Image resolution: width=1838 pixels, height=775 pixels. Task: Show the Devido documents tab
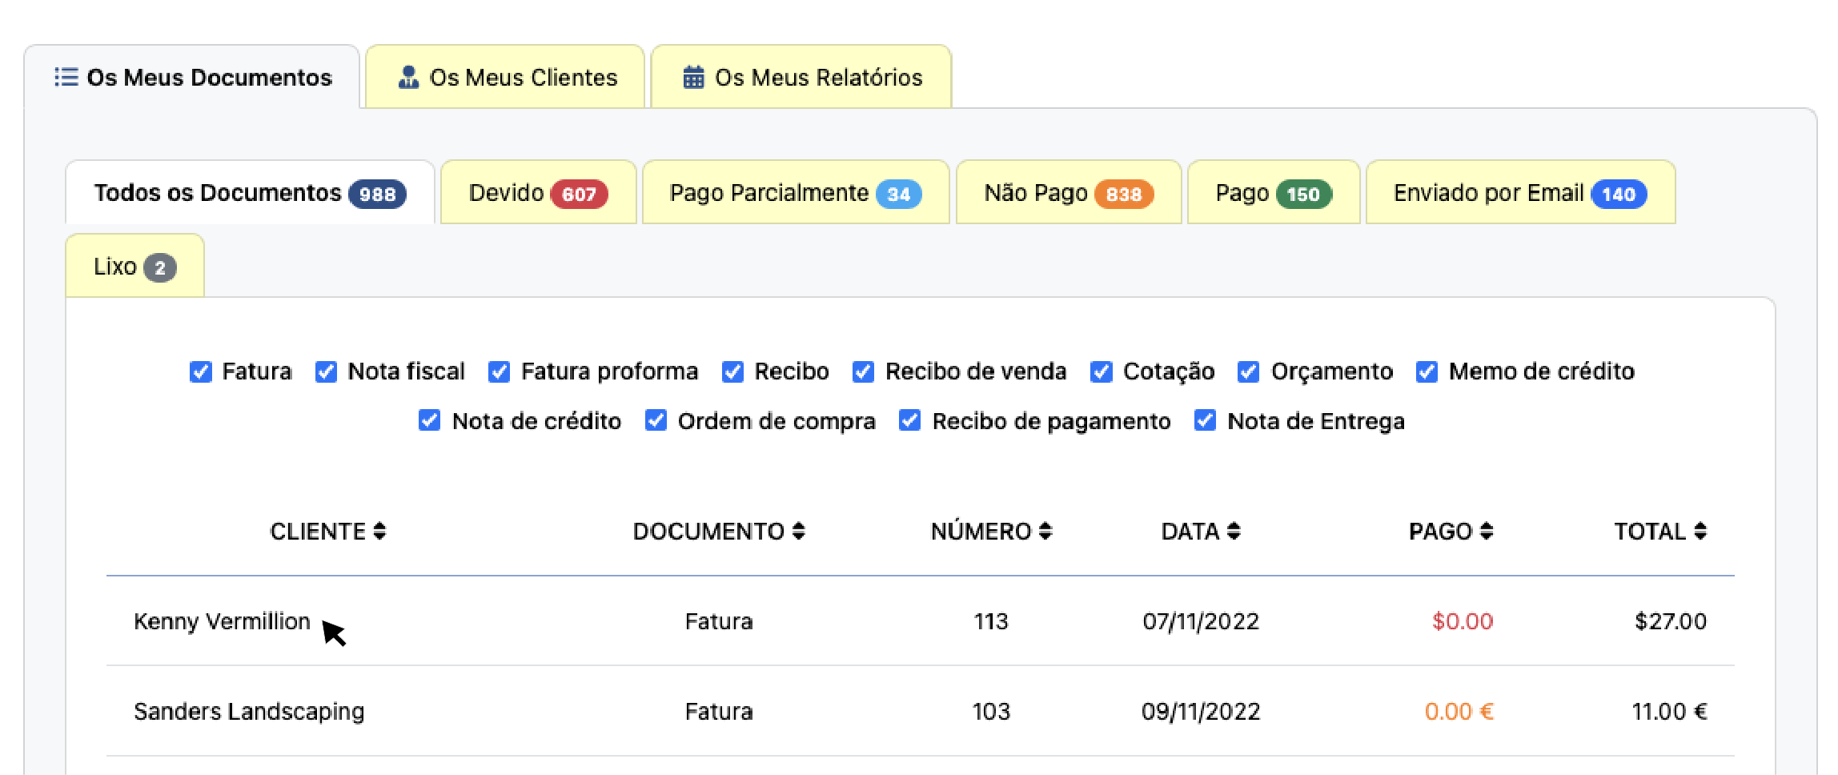pos(538,193)
